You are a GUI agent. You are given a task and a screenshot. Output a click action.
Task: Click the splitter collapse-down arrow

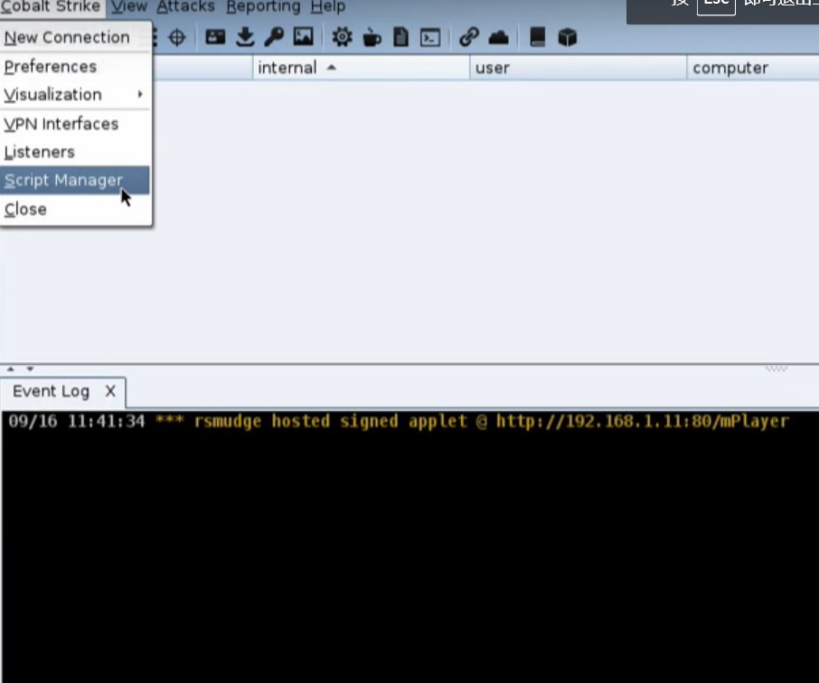31,369
